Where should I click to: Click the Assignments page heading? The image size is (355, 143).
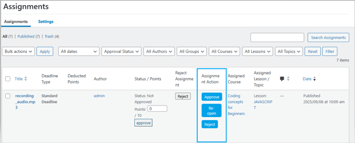tap(26, 6)
